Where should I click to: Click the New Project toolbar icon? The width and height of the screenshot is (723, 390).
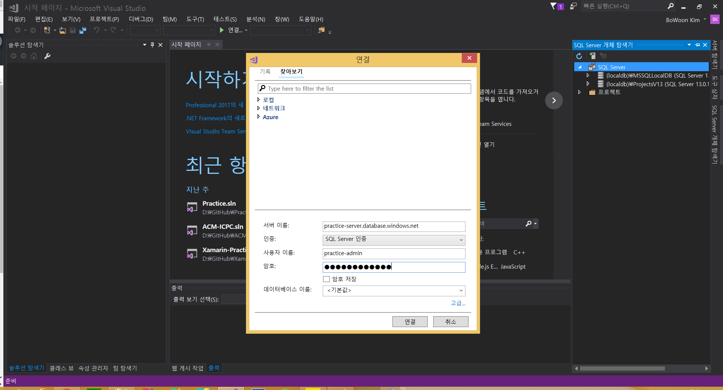pyautogui.click(x=47, y=30)
